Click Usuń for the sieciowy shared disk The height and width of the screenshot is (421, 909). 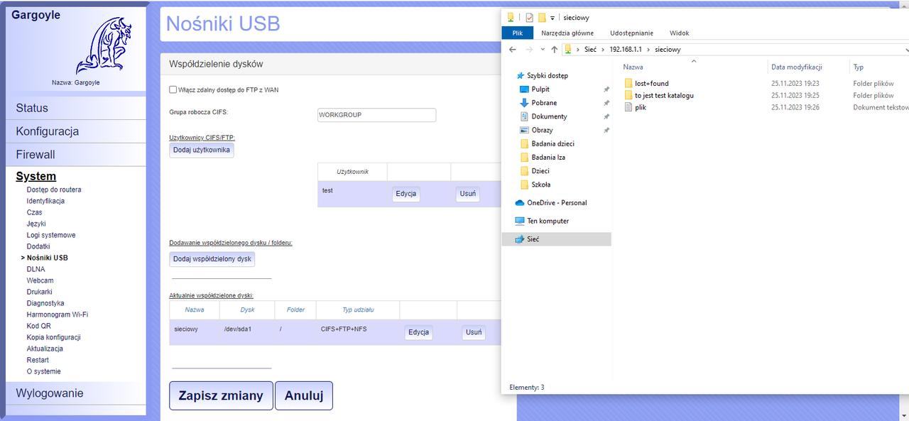[x=474, y=332]
